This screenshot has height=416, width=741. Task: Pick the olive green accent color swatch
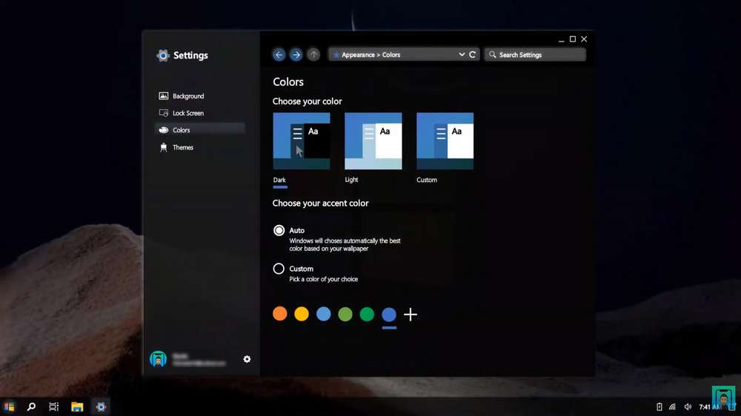point(345,314)
